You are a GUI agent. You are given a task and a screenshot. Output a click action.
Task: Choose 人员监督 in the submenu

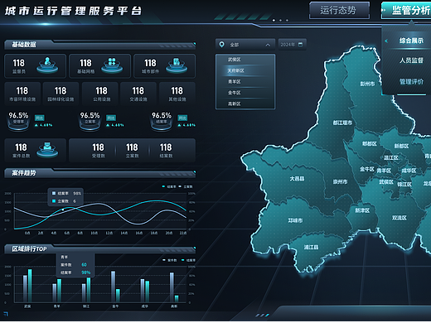click(x=411, y=60)
